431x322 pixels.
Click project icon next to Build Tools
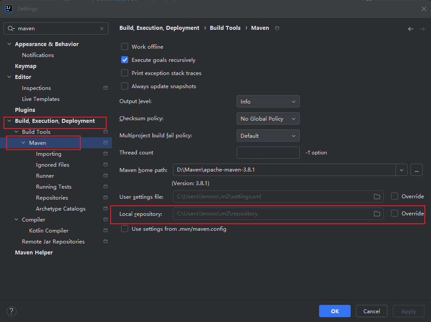click(x=105, y=132)
